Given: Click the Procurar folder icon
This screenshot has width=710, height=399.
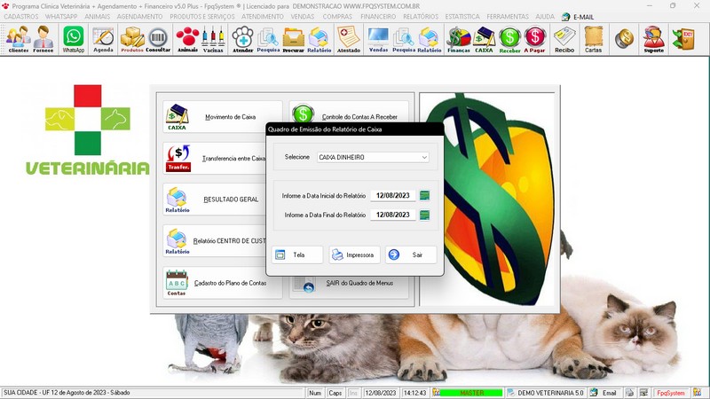Looking at the screenshot, I should tap(294, 39).
